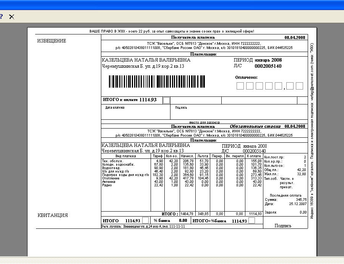The width and height of the screenshot is (344, 264).
Task: Select the ИЗВЕЩЕНИЕ heading
Action: tap(52, 41)
